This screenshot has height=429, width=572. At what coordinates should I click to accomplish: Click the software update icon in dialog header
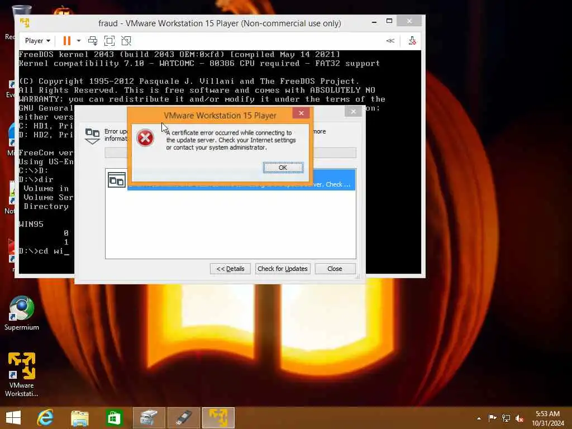pos(92,135)
